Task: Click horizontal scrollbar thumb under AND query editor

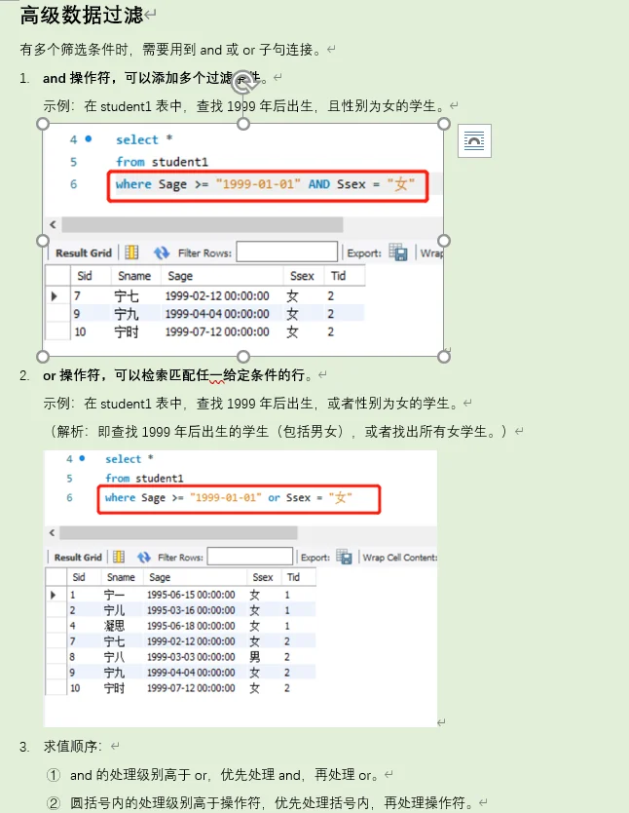Action: (x=203, y=224)
